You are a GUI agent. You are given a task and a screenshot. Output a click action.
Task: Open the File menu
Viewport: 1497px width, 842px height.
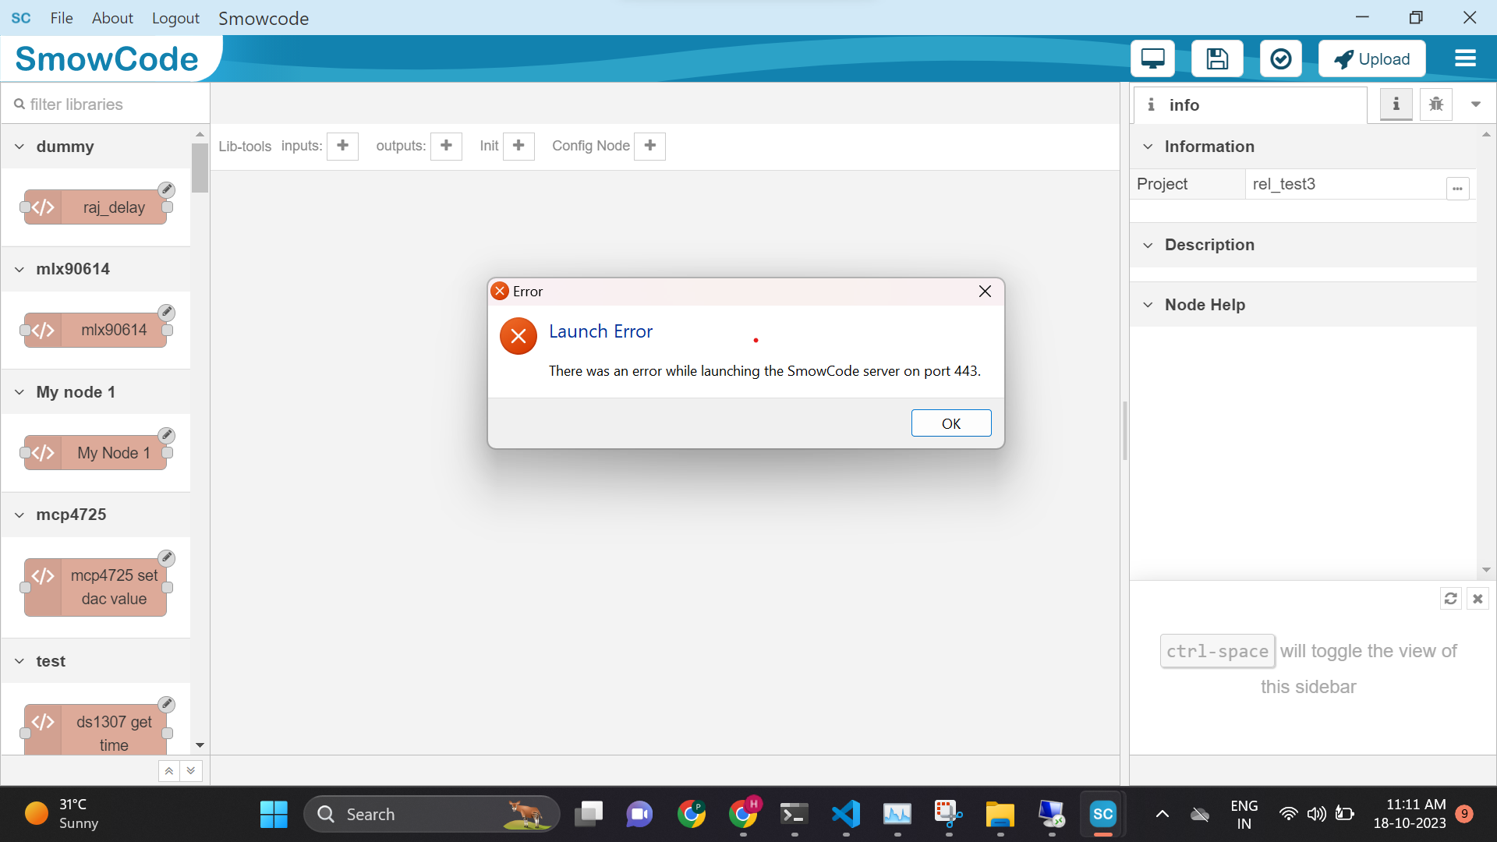(61, 18)
